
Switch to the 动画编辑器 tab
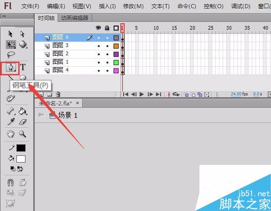[75, 18]
